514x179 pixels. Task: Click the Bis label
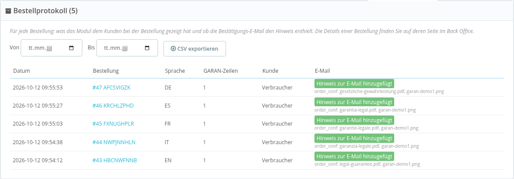tap(91, 48)
